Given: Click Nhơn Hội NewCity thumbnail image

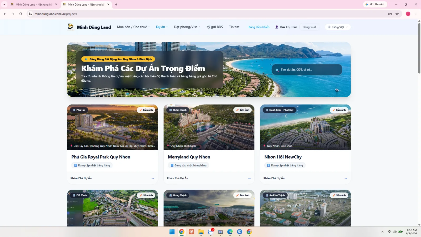Looking at the screenshot, I should tap(305, 127).
